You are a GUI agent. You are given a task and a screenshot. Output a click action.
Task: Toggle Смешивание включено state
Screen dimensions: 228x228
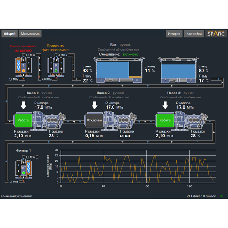pos(130,54)
